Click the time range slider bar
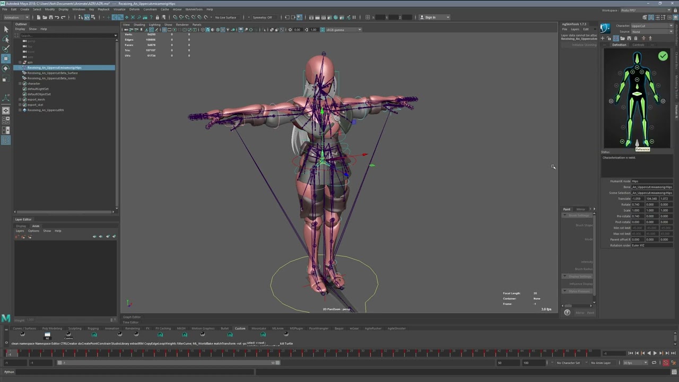The width and height of the screenshot is (679, 382). 169,363
